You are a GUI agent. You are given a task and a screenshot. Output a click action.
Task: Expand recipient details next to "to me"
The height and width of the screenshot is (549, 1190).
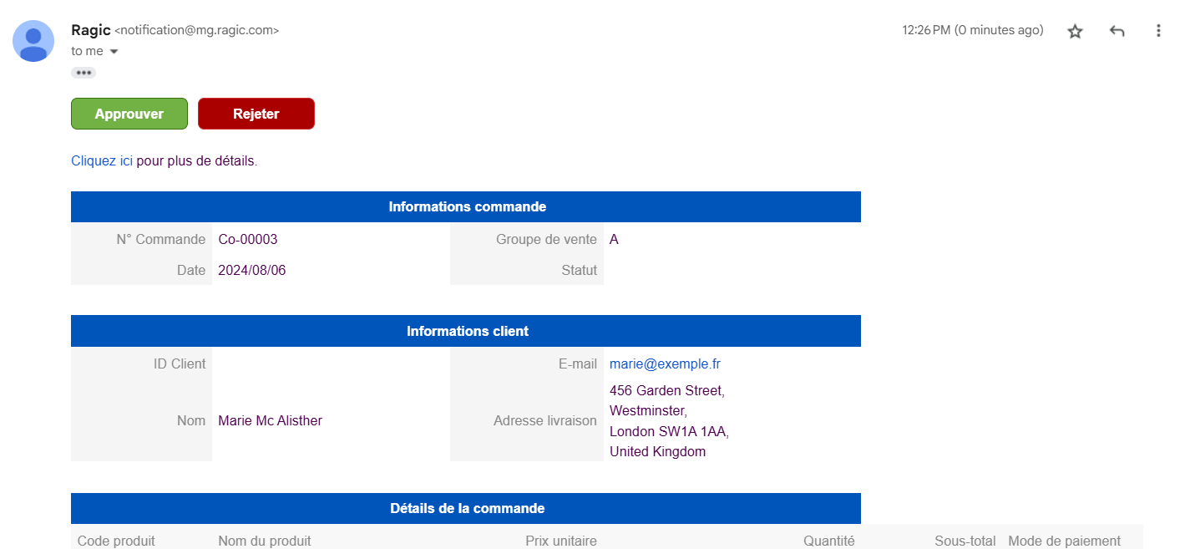pyautogui.click(x=114, y=52)
